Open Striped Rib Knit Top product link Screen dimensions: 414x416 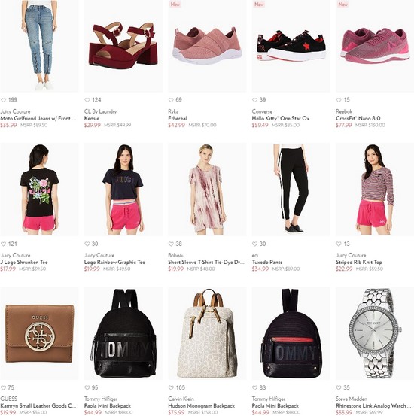pyautogui.click(x=359, y=262)
